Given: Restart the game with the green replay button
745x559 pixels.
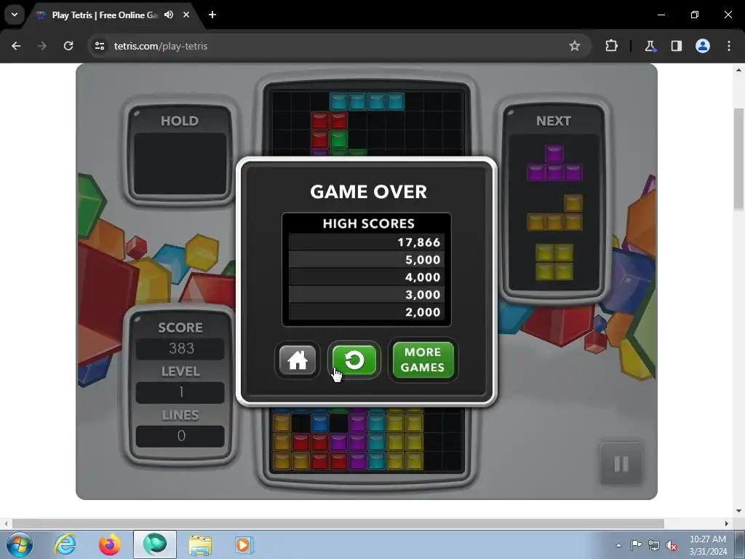Looking at the screenshot, I should (x=354, y=360).
